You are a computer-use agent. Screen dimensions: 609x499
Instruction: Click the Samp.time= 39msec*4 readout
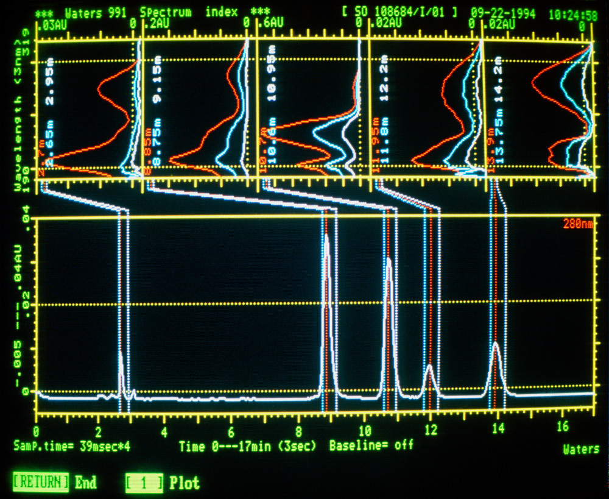pos(72,446)
